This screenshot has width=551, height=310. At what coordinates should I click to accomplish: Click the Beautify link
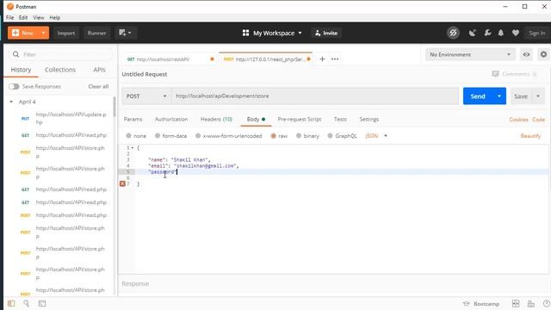(530, 136)
